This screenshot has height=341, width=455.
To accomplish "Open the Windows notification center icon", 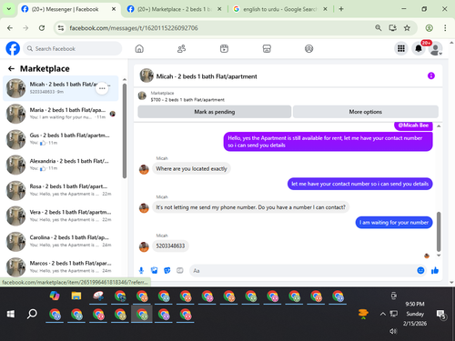I will pos(440,315).
